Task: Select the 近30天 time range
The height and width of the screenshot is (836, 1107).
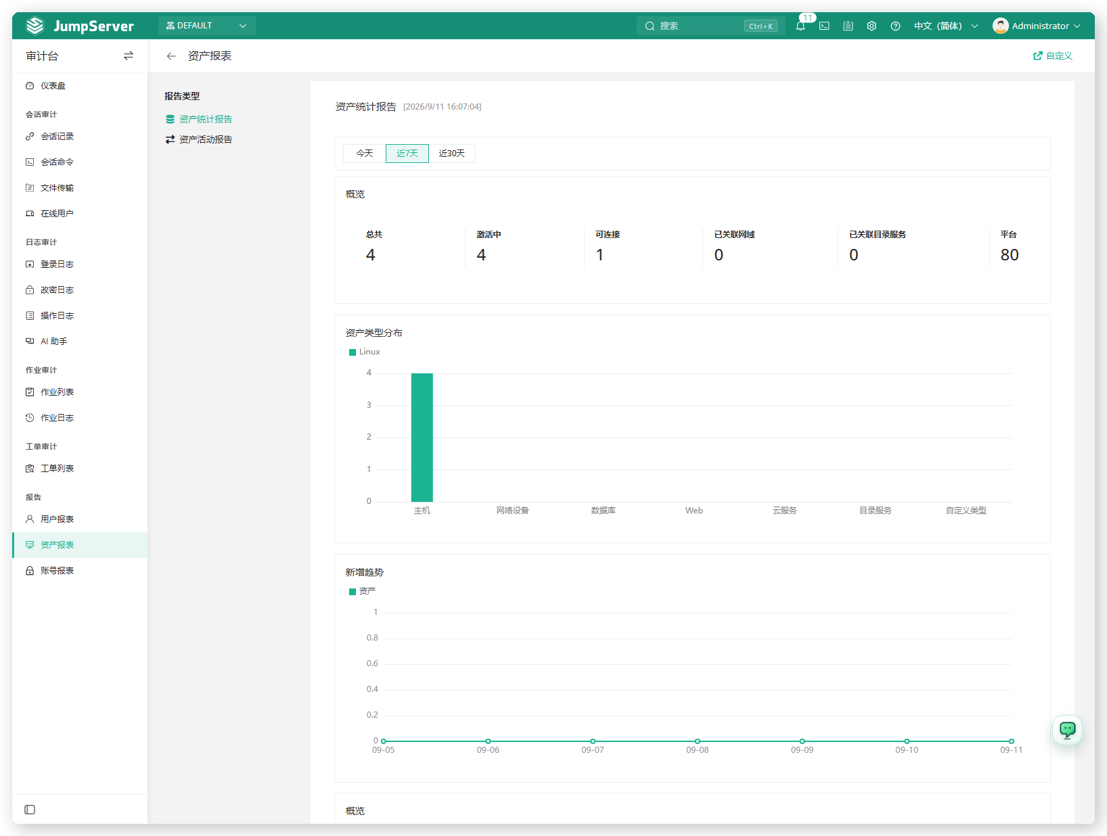Action: (x=452, y=154)
